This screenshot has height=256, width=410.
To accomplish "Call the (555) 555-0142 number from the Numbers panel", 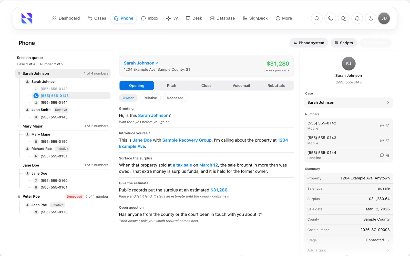I will [388, 126].
